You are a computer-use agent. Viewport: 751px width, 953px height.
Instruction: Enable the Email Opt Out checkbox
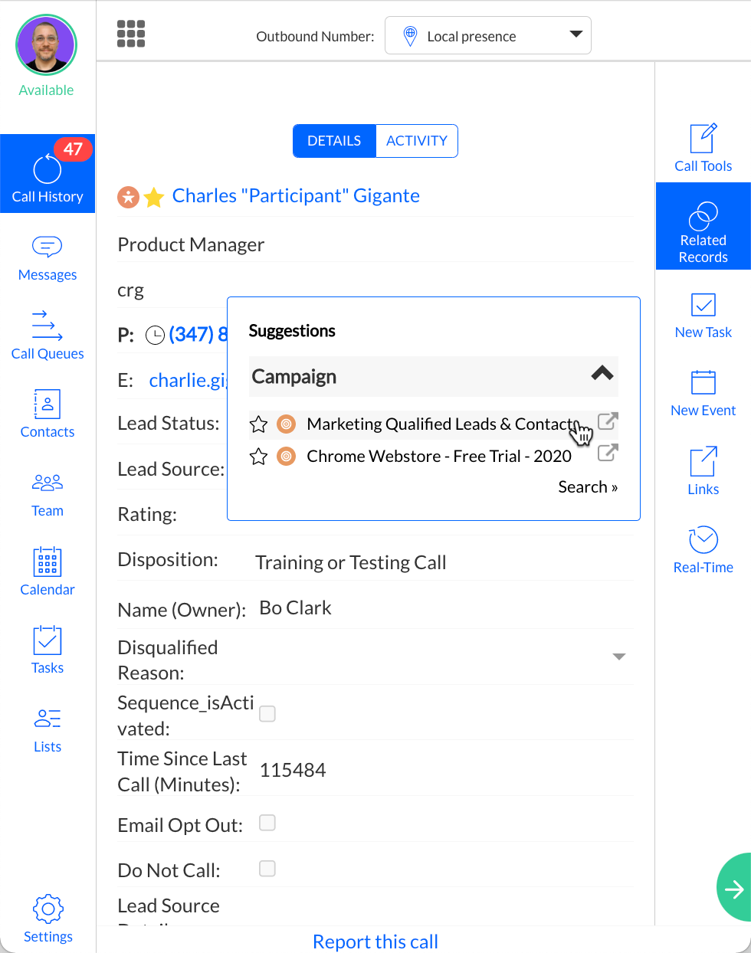(267, 823)
